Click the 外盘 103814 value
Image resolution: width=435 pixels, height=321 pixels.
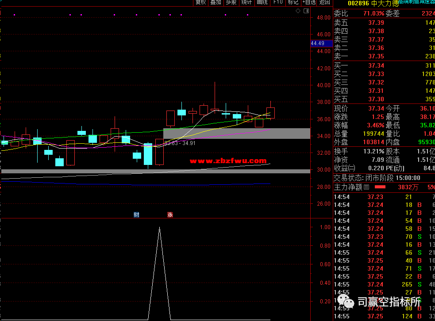(373, 142)
